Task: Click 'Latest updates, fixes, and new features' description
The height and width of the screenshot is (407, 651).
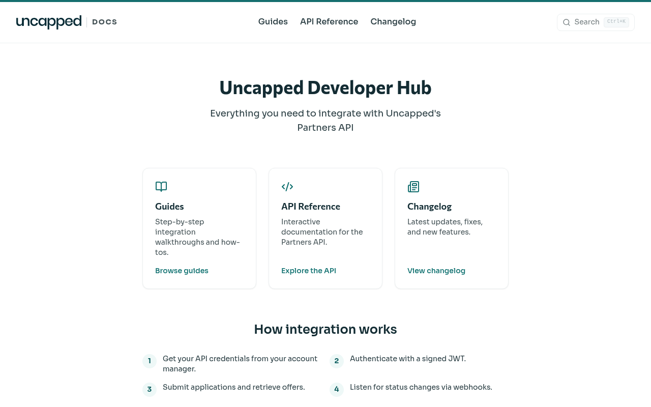Action: point(445,227)
